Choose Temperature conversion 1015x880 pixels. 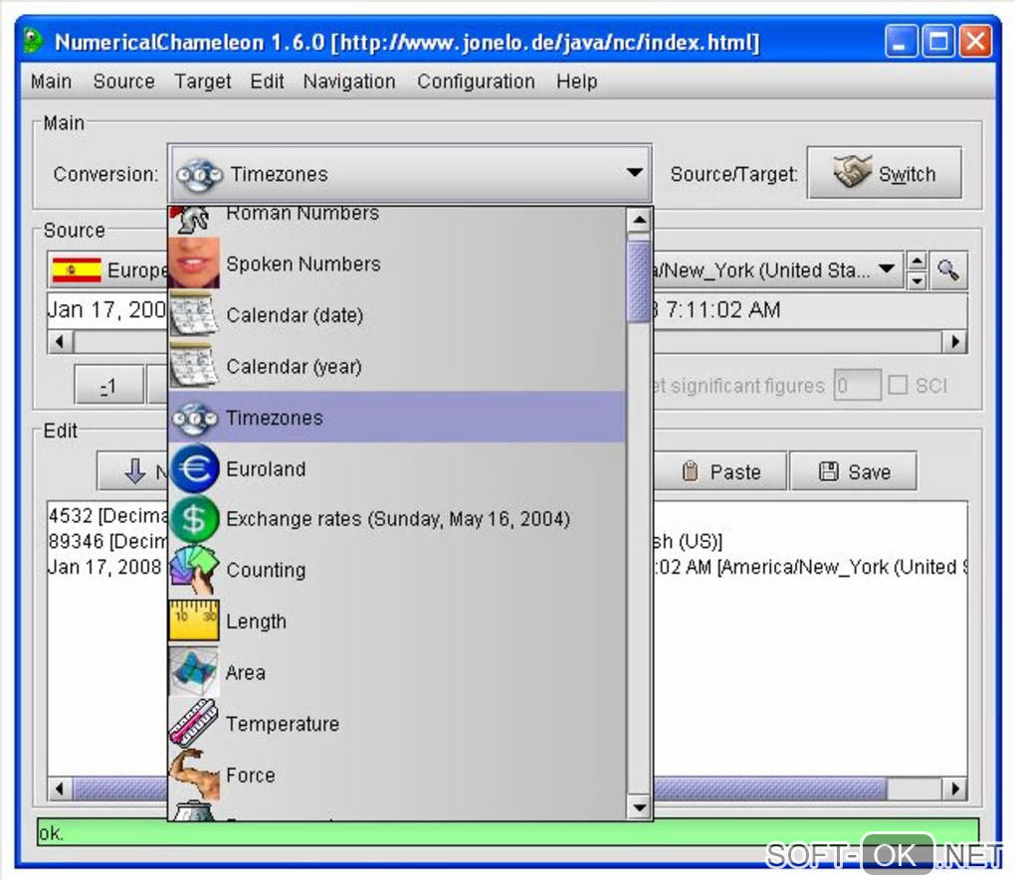click(397, 724)
